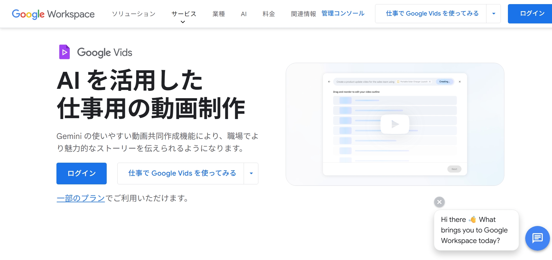This screenshot has height=260, width=552.
Task: Dismiss the chat greeting popup
Action: click(x=439, y=202)
